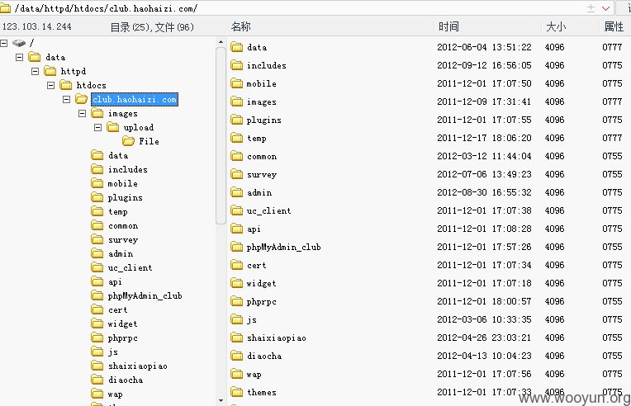The height and width of the screenshot is (406, 631).
Task: Click the uc_client folder icon in file list
Action: 236,210
